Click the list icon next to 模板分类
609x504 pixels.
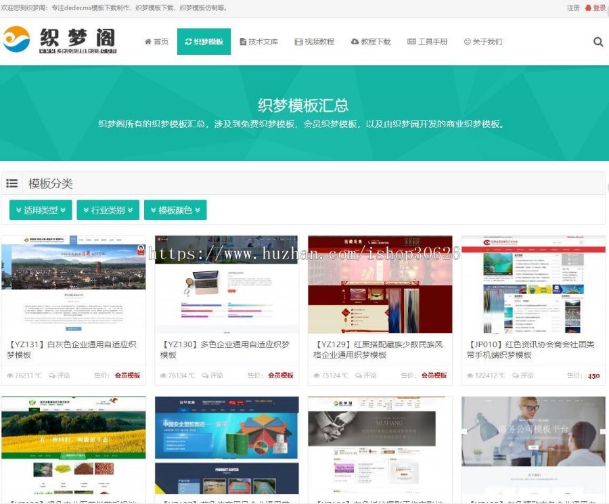[x=12, y=183]
